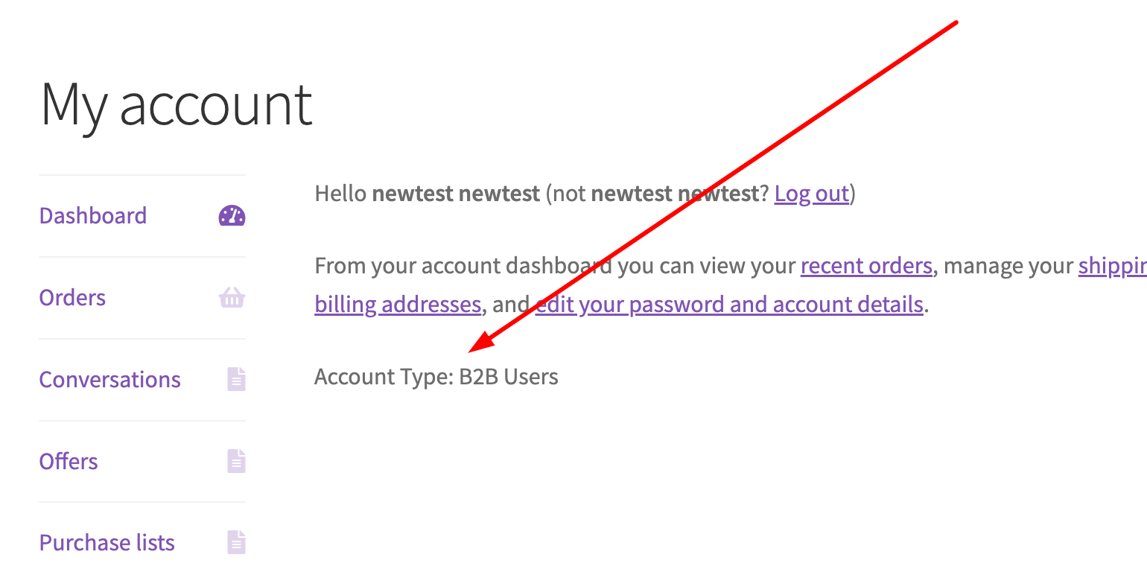This screenshot has height=578, width=1147.
Task: Click the second bold newtest newtest name
Action: click(x=675, y=194)
